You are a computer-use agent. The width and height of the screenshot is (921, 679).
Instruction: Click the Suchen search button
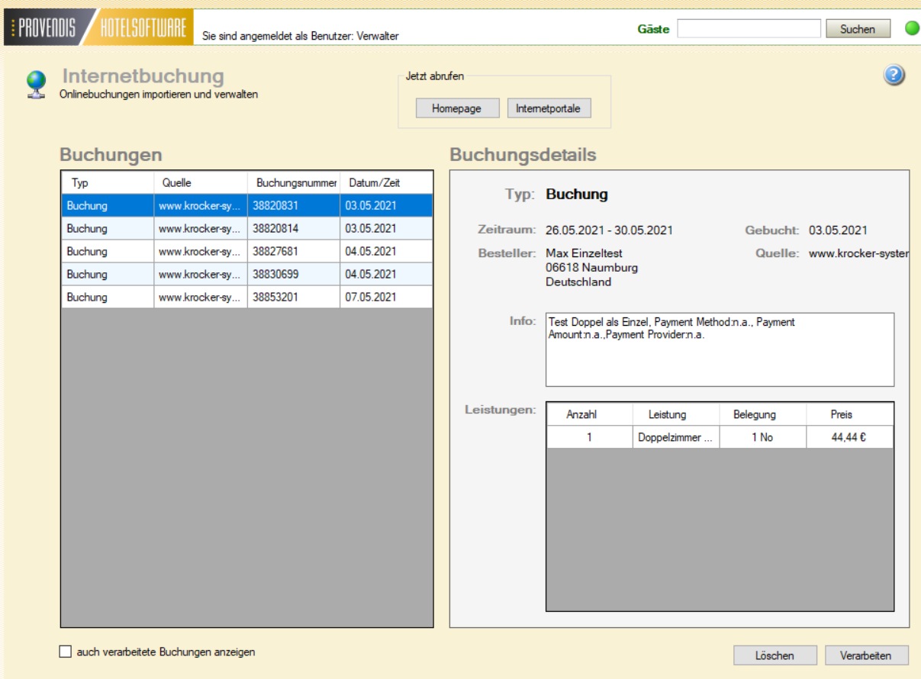coord(858,29)
